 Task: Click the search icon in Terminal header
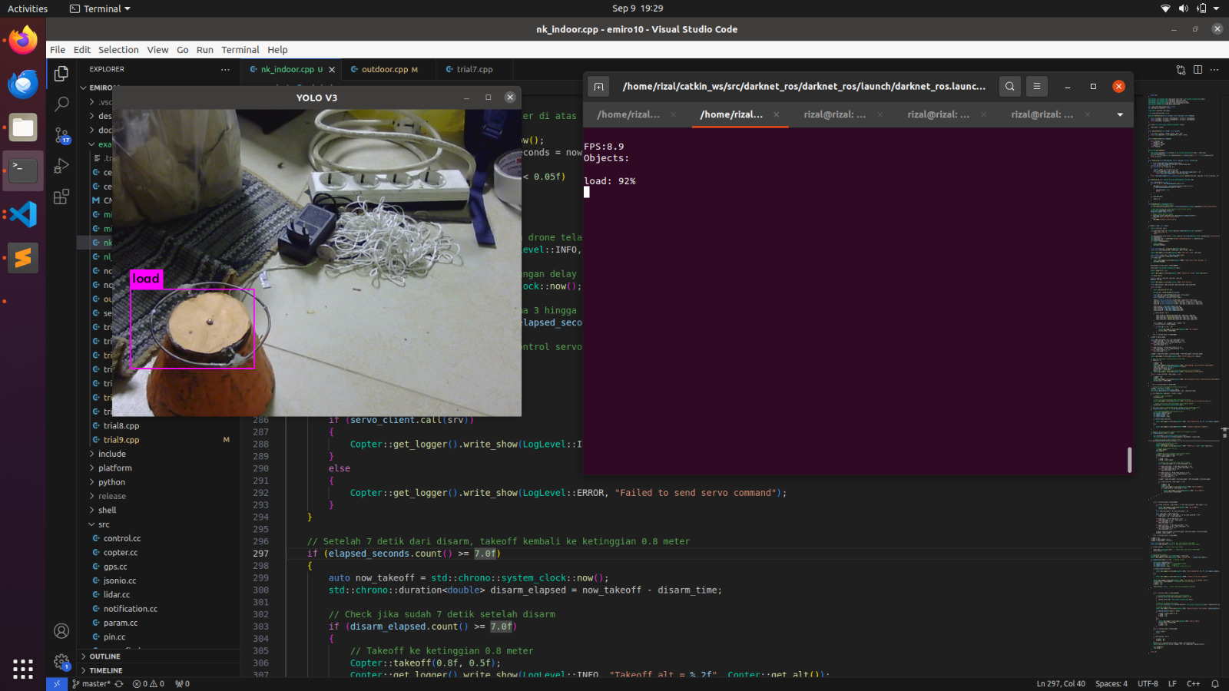click(1010, 86)
